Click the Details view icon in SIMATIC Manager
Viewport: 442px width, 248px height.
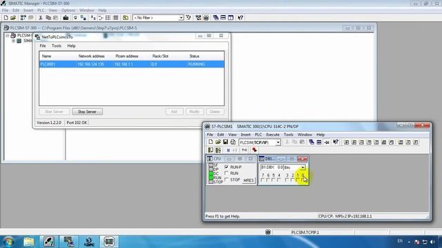click(115, 18)
